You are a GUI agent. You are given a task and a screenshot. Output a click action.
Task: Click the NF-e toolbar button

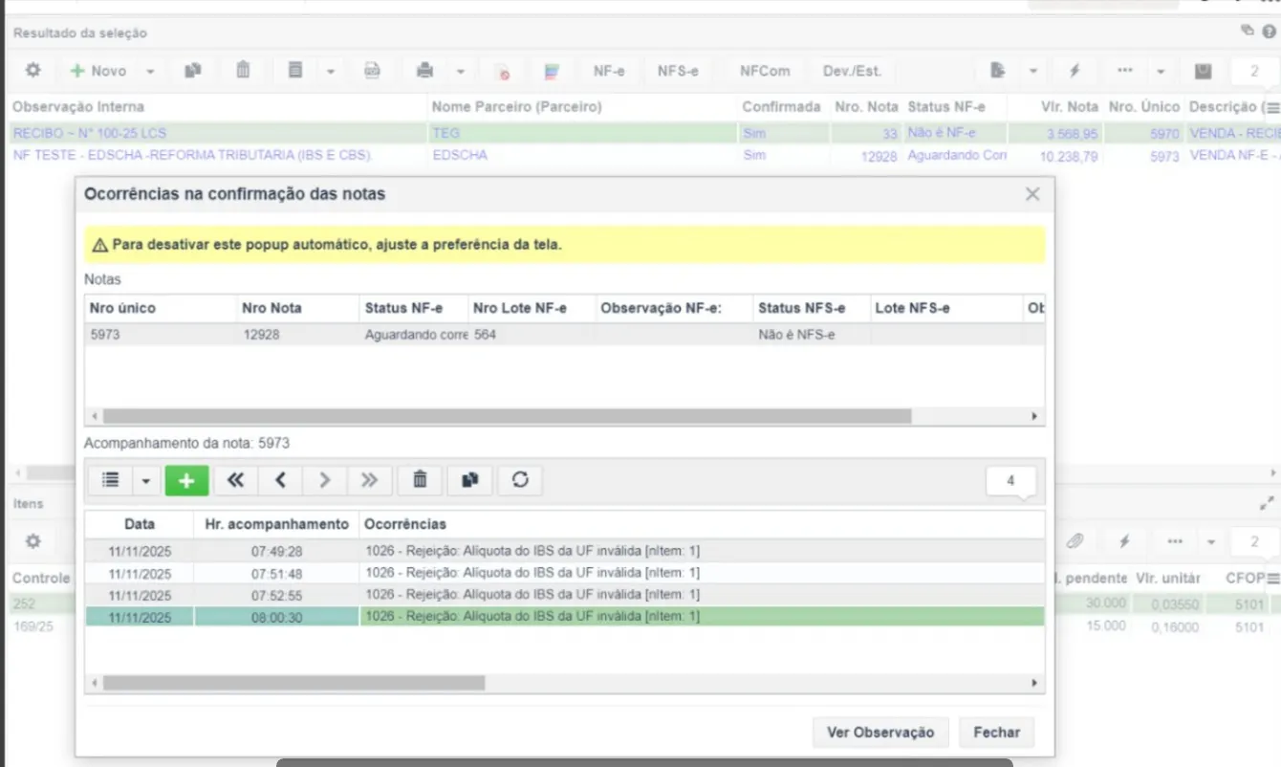pyautogui.click(x=609, y=71)
